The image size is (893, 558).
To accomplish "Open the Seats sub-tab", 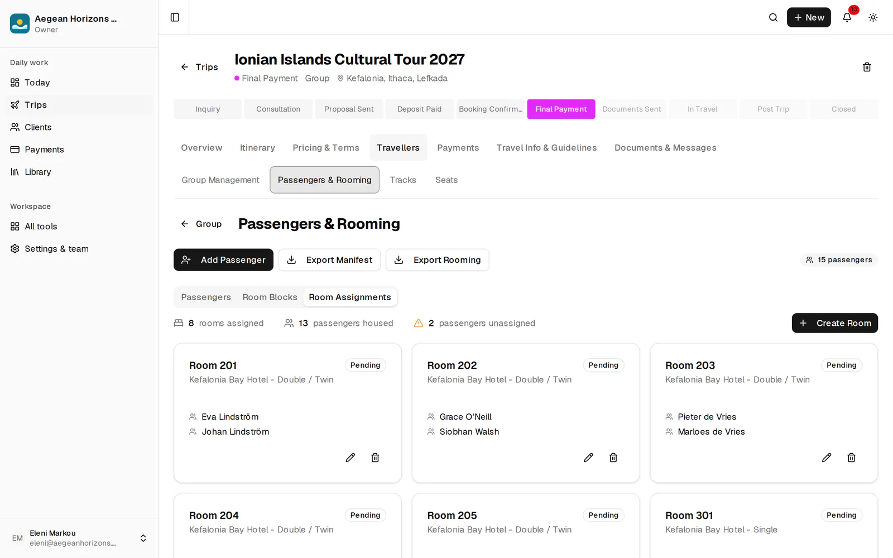I will click(x=446, y=180).
